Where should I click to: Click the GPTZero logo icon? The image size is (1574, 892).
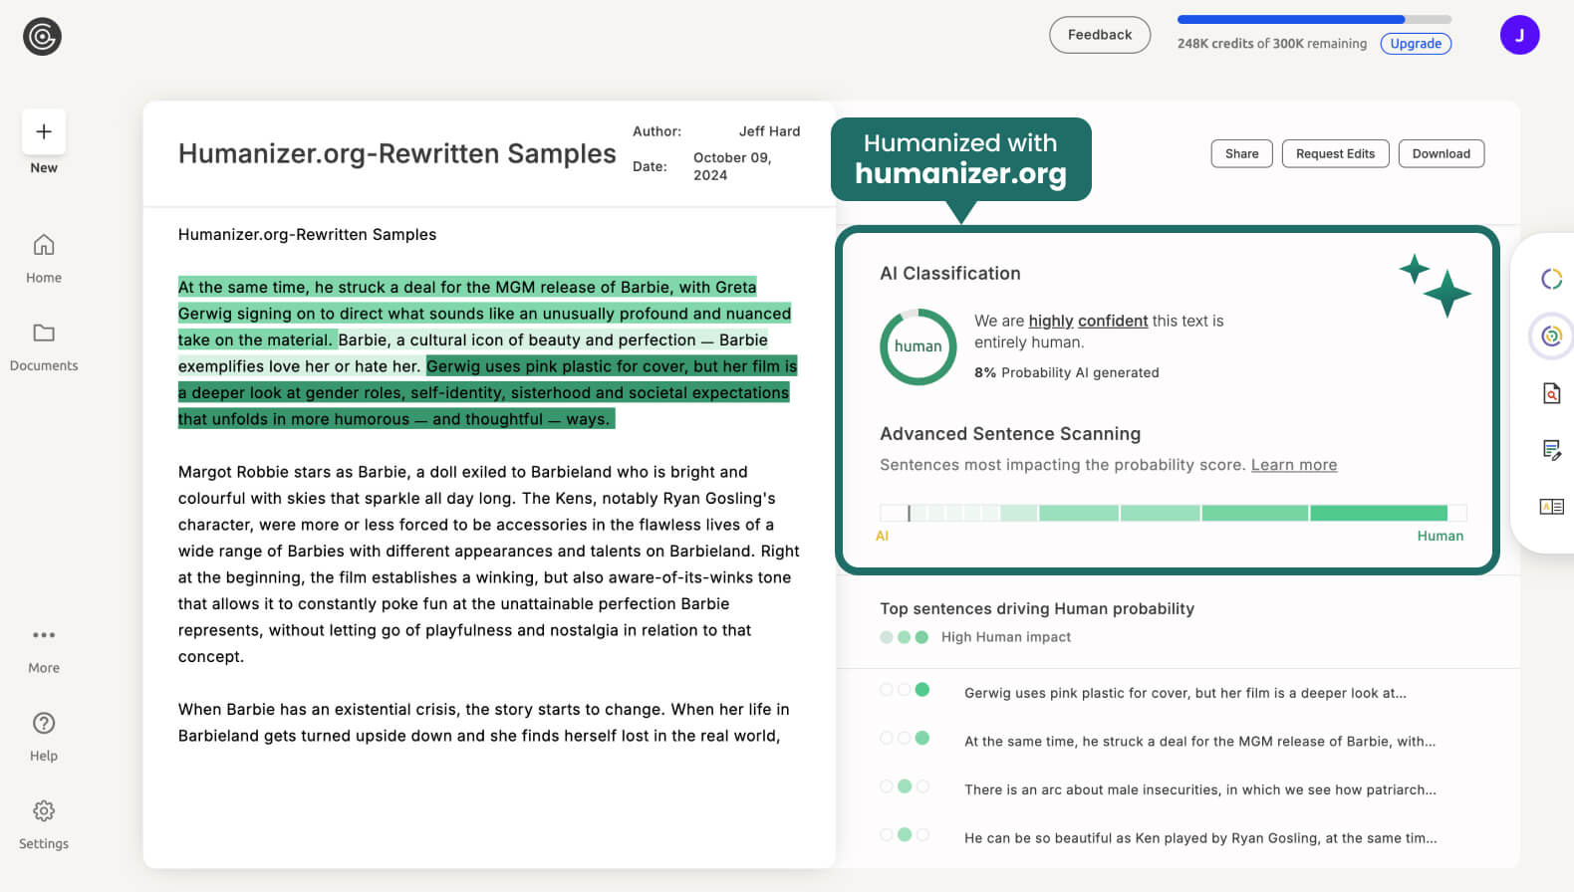[42, 37]
